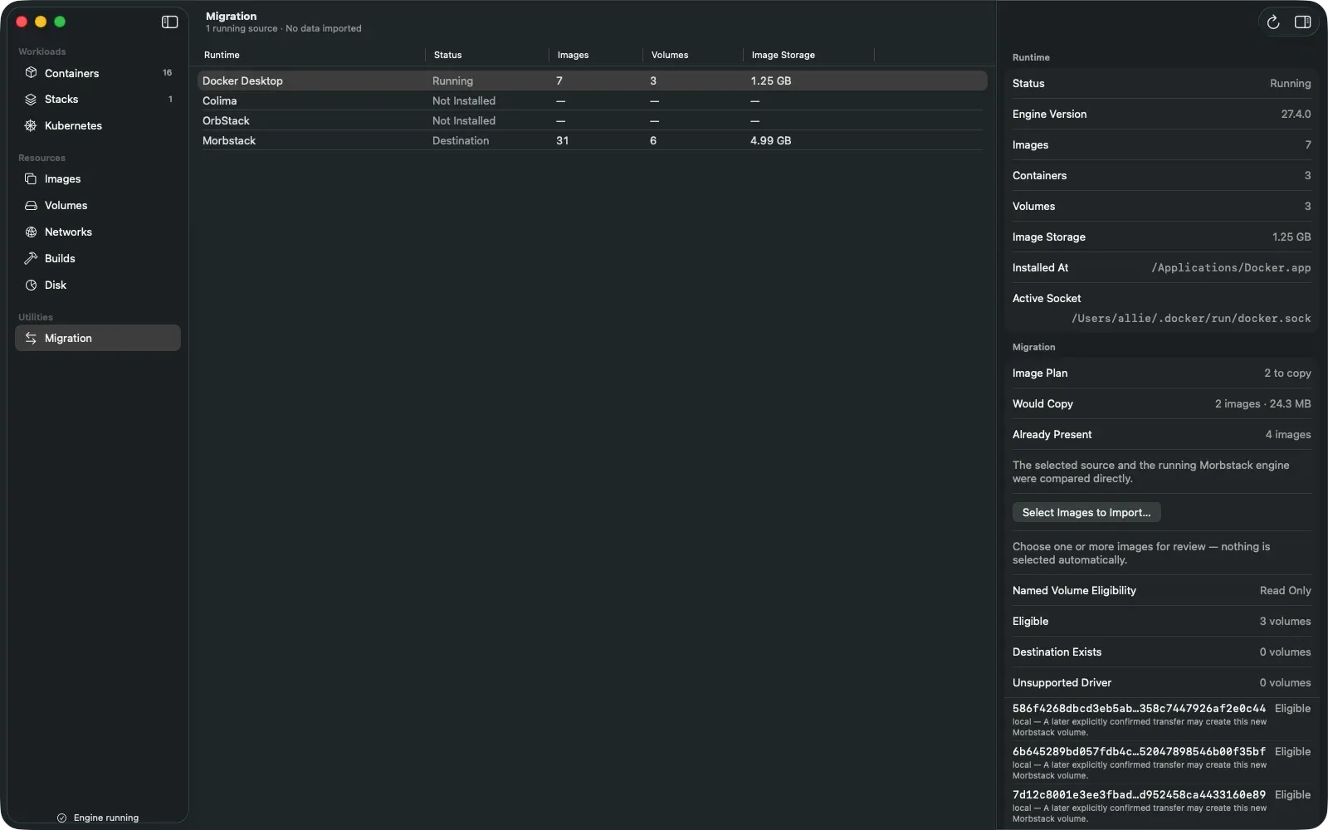Select the OrbStack runtime row
The width and height of the screenshot is (1328, 830).
pyautogui.click(x=592, y=121)
